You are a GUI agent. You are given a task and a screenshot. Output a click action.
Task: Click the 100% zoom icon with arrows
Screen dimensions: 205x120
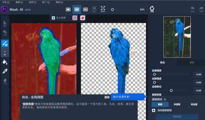103,9
